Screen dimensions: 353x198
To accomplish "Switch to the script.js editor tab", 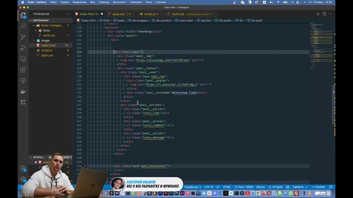I will 149,14.
